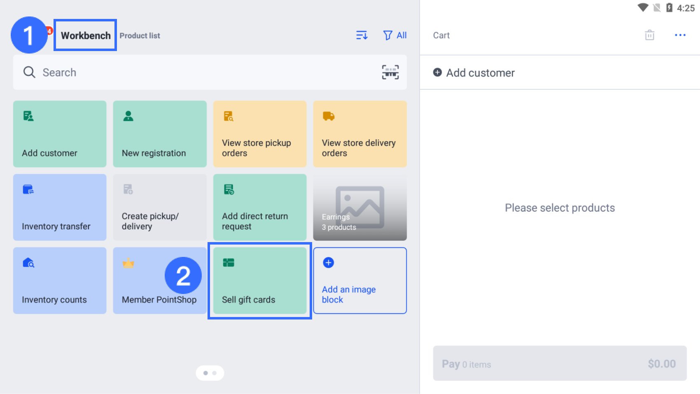The width and height of the screenshot is (700, 394).
Task: Open the Inventory counts tile
Action: [60, 281]
